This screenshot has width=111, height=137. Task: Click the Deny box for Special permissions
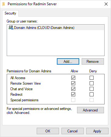pyautogui.click(x=91, y=100)
